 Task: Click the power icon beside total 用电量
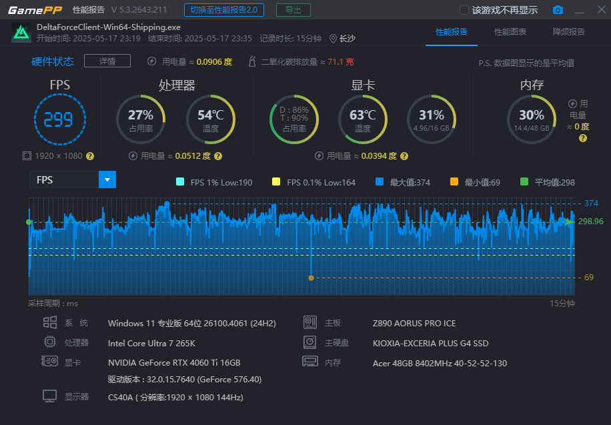pos(151,61)
